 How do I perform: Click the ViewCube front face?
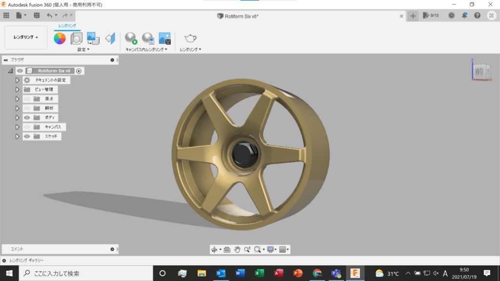click(479, 71)
